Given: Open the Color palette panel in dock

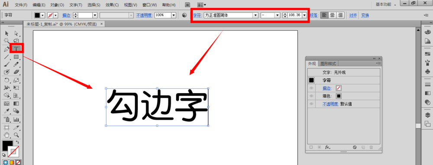Looking at the screenshot, I should click(427, 32).
